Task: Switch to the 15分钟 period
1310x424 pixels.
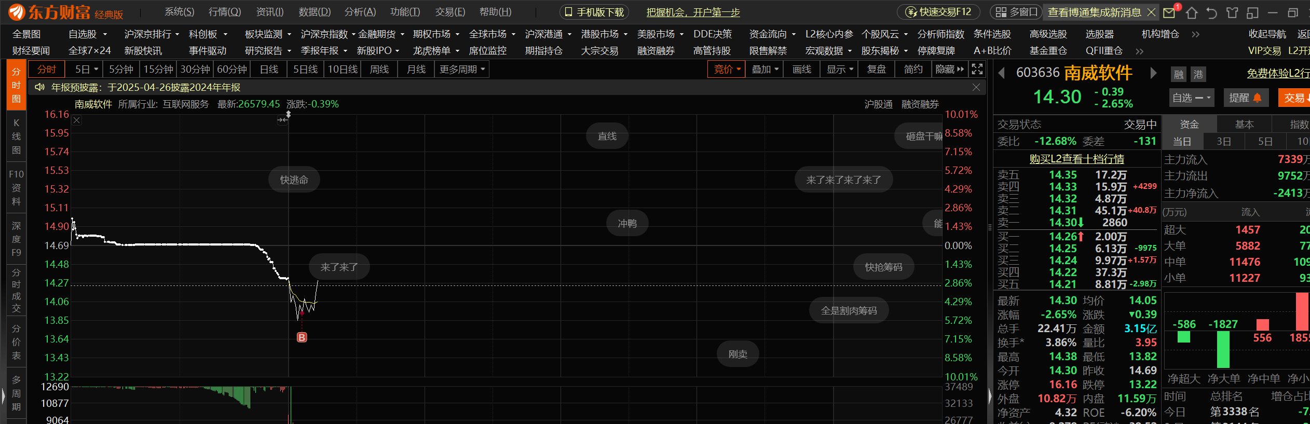Action: [x=158, y=69]
